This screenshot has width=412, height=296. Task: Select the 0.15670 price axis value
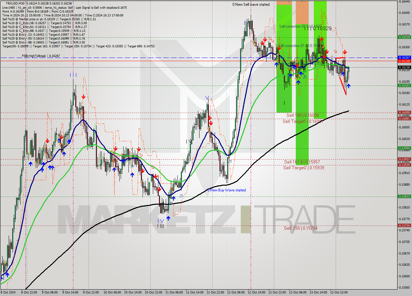[x=404, y=253]
